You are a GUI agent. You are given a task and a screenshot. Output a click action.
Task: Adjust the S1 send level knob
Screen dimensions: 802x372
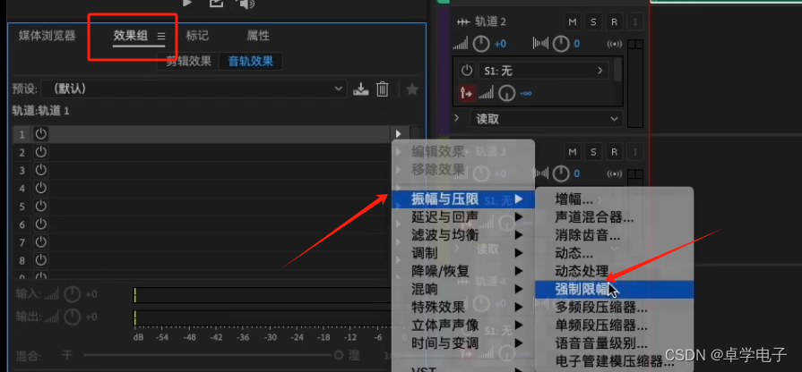[x=507, y=93]
